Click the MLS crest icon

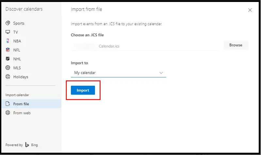point(8,68)
